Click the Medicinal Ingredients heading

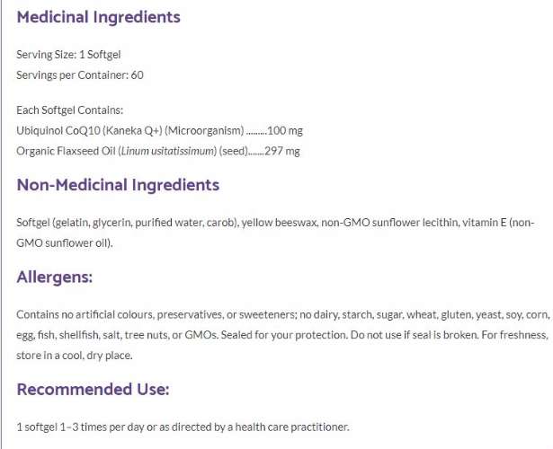[98, 17]
